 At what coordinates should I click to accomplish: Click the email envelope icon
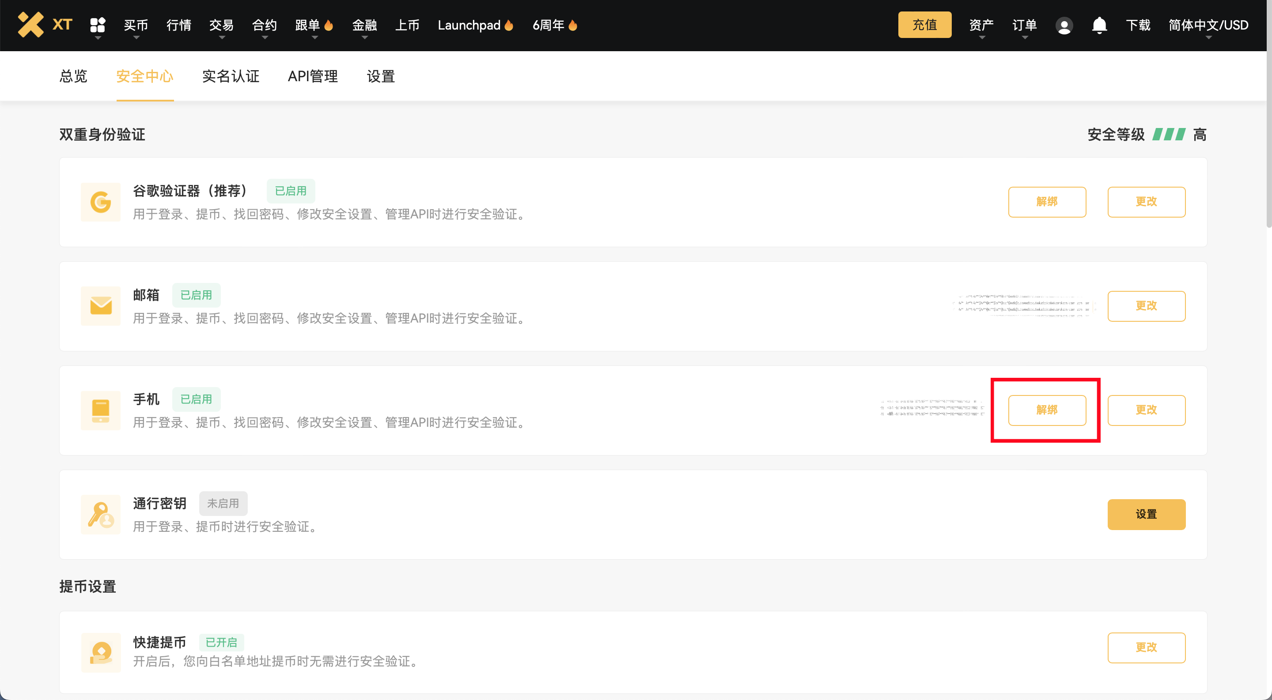click(101, 306)
